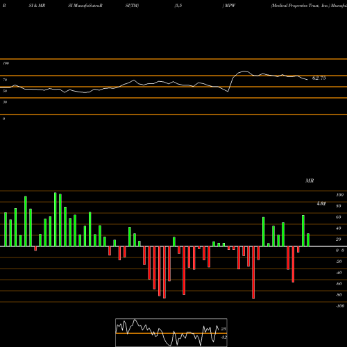This screenshot has width=347, height=347.
Task: Click the "Medical Properties Trust, Inc." title text
Action: pyautogui.click(x=301, y=6)
